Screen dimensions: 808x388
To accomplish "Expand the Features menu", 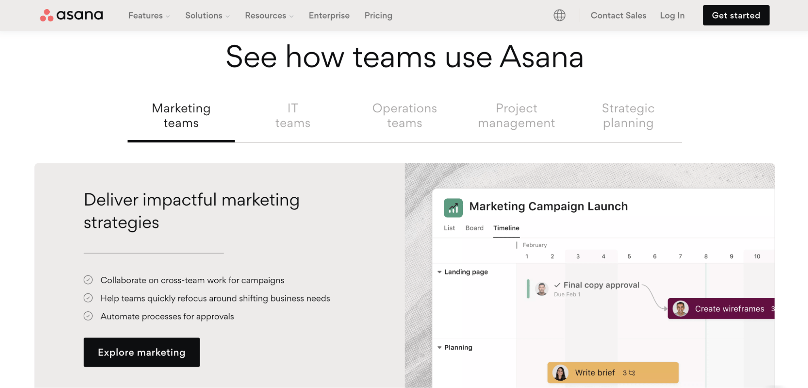I will [x=149, y=15].
